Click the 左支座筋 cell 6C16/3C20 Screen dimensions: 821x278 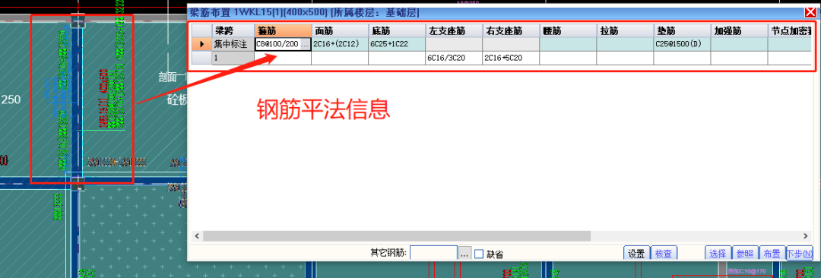(x=454, y=58)
